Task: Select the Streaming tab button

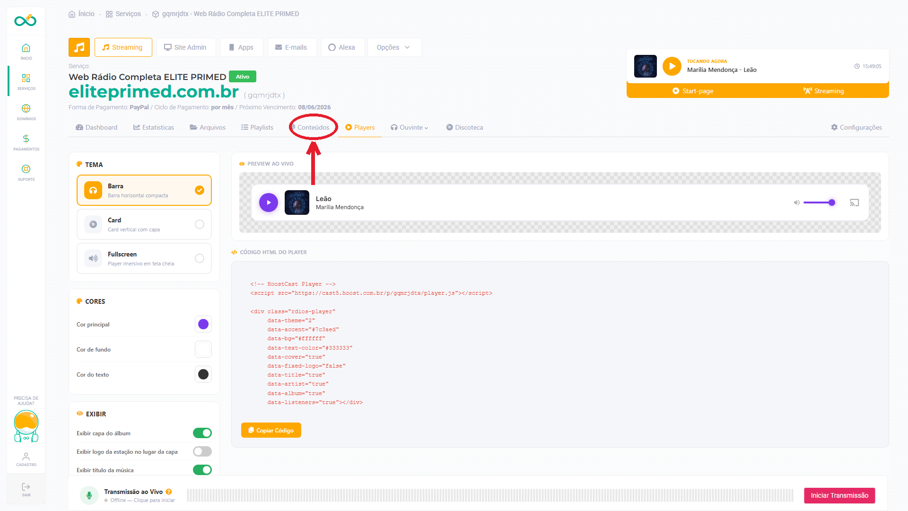Action: coord(123,47)
